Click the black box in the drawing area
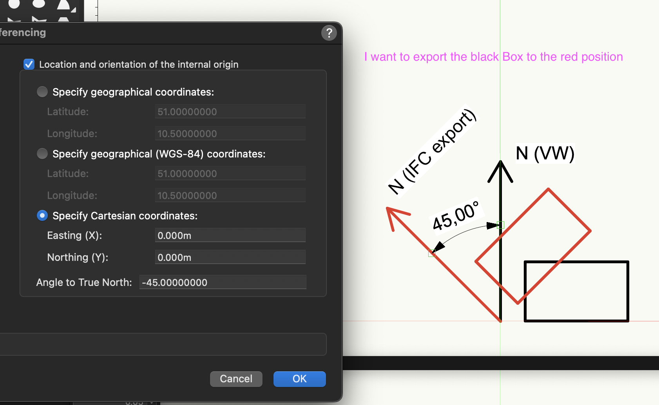659x405 pixels. [x=576, y=291]
